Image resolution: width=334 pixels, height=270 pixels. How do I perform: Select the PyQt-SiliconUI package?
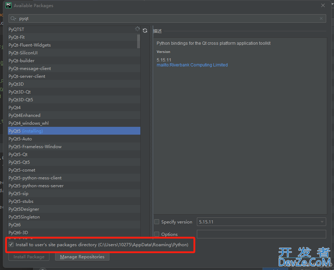point(74,53)
